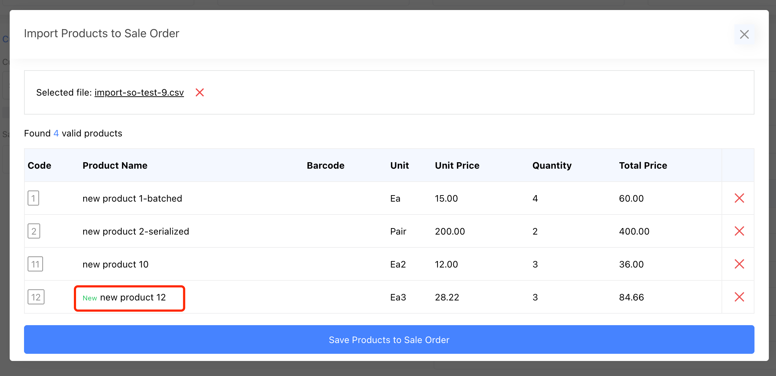The image size is (776, 376).
Task: Close the Import Products dialog
Action: click(x=744, y=34)
